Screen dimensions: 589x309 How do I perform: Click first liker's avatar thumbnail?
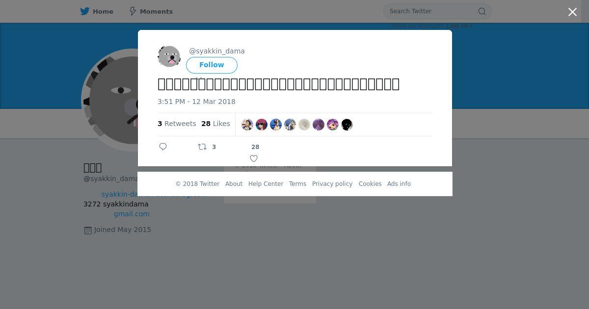coord(247,125)
